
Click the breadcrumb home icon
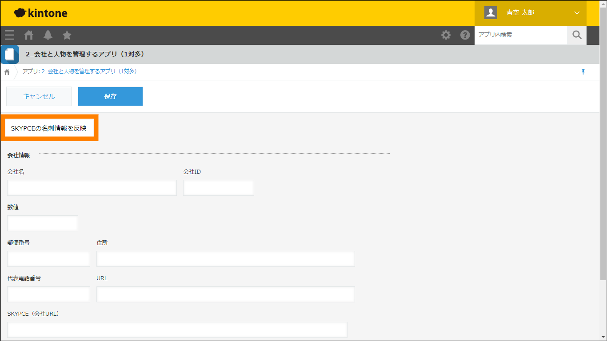7,72
